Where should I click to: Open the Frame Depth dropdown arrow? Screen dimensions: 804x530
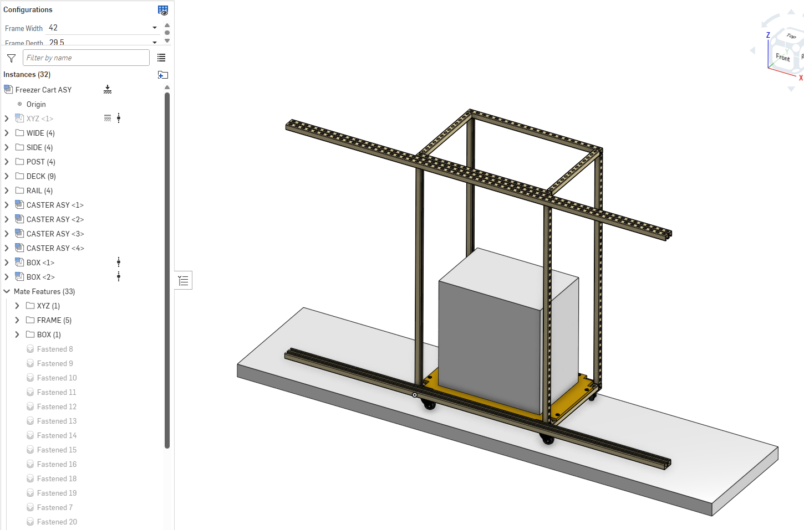click(155, 42)
